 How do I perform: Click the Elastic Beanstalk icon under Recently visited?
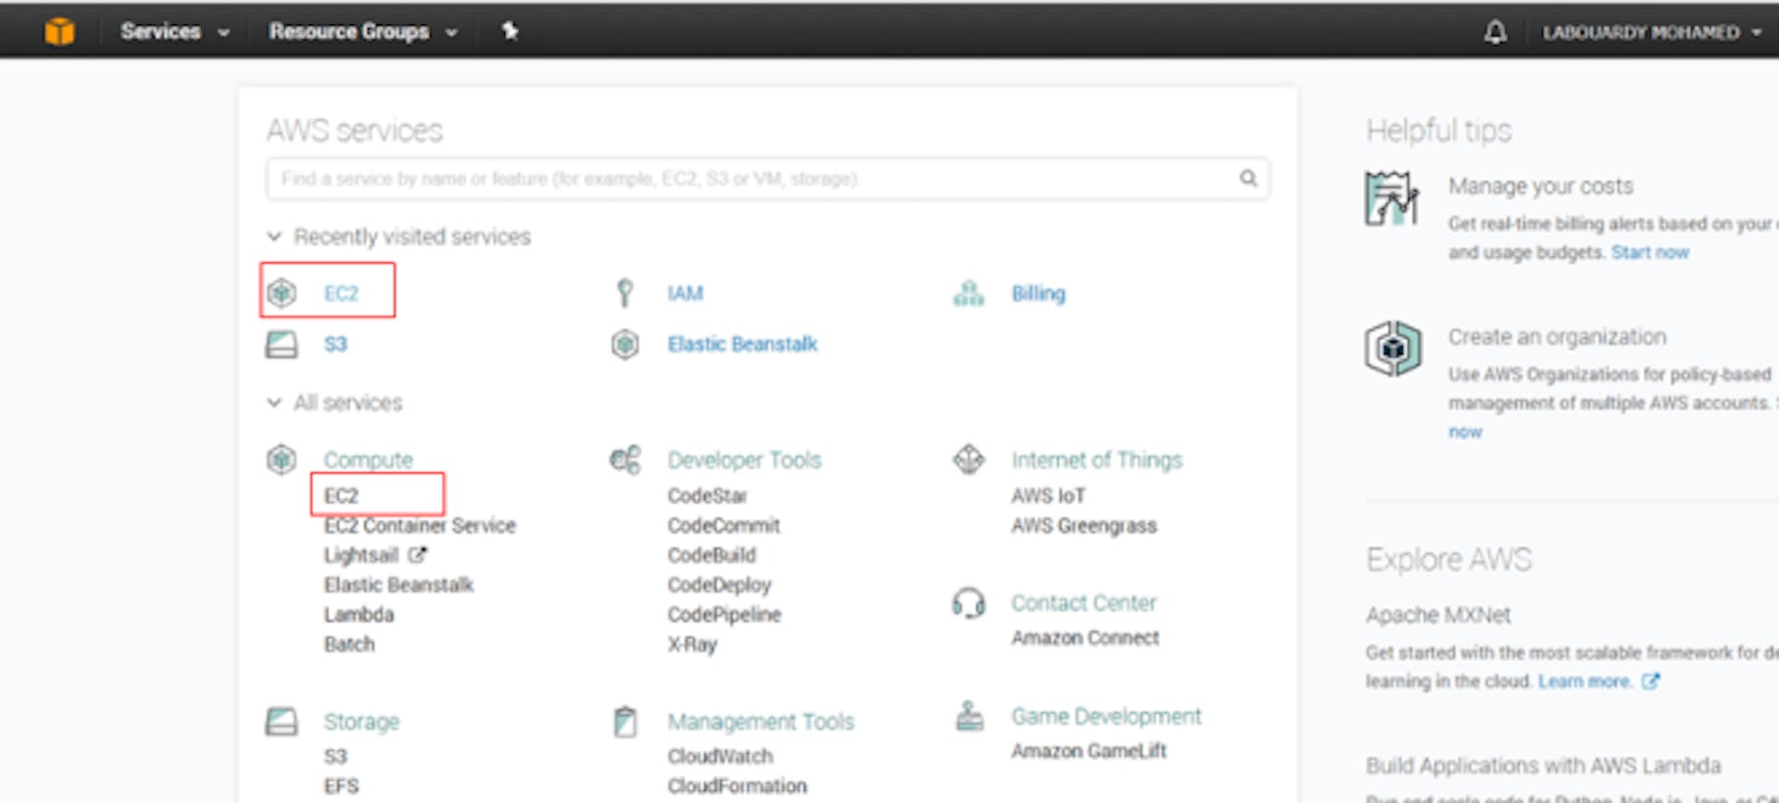[x=625, y=345]
